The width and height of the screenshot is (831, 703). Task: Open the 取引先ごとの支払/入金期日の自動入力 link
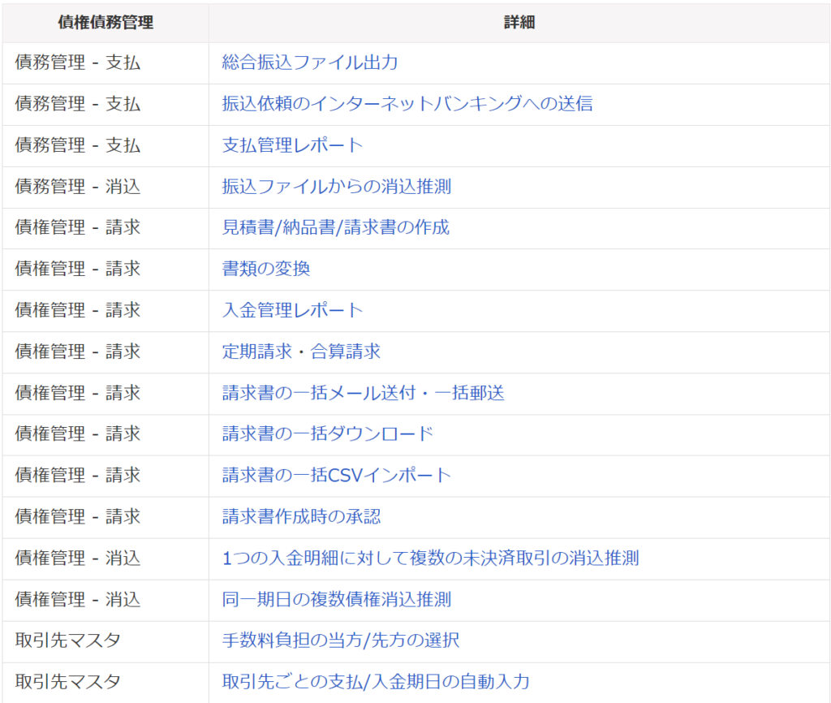pos(376,681)
